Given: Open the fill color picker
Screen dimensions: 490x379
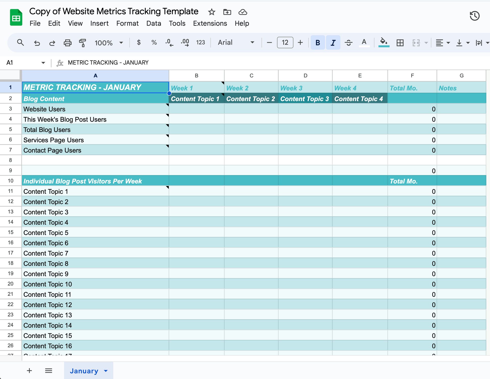Looking at the screenshot, I should (x=384, y=43).
